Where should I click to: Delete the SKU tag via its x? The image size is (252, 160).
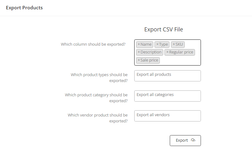pyautogui.click(x=174, y=44)
